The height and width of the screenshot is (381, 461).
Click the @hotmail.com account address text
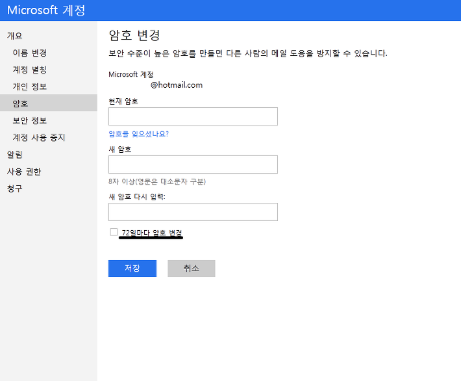177,85
